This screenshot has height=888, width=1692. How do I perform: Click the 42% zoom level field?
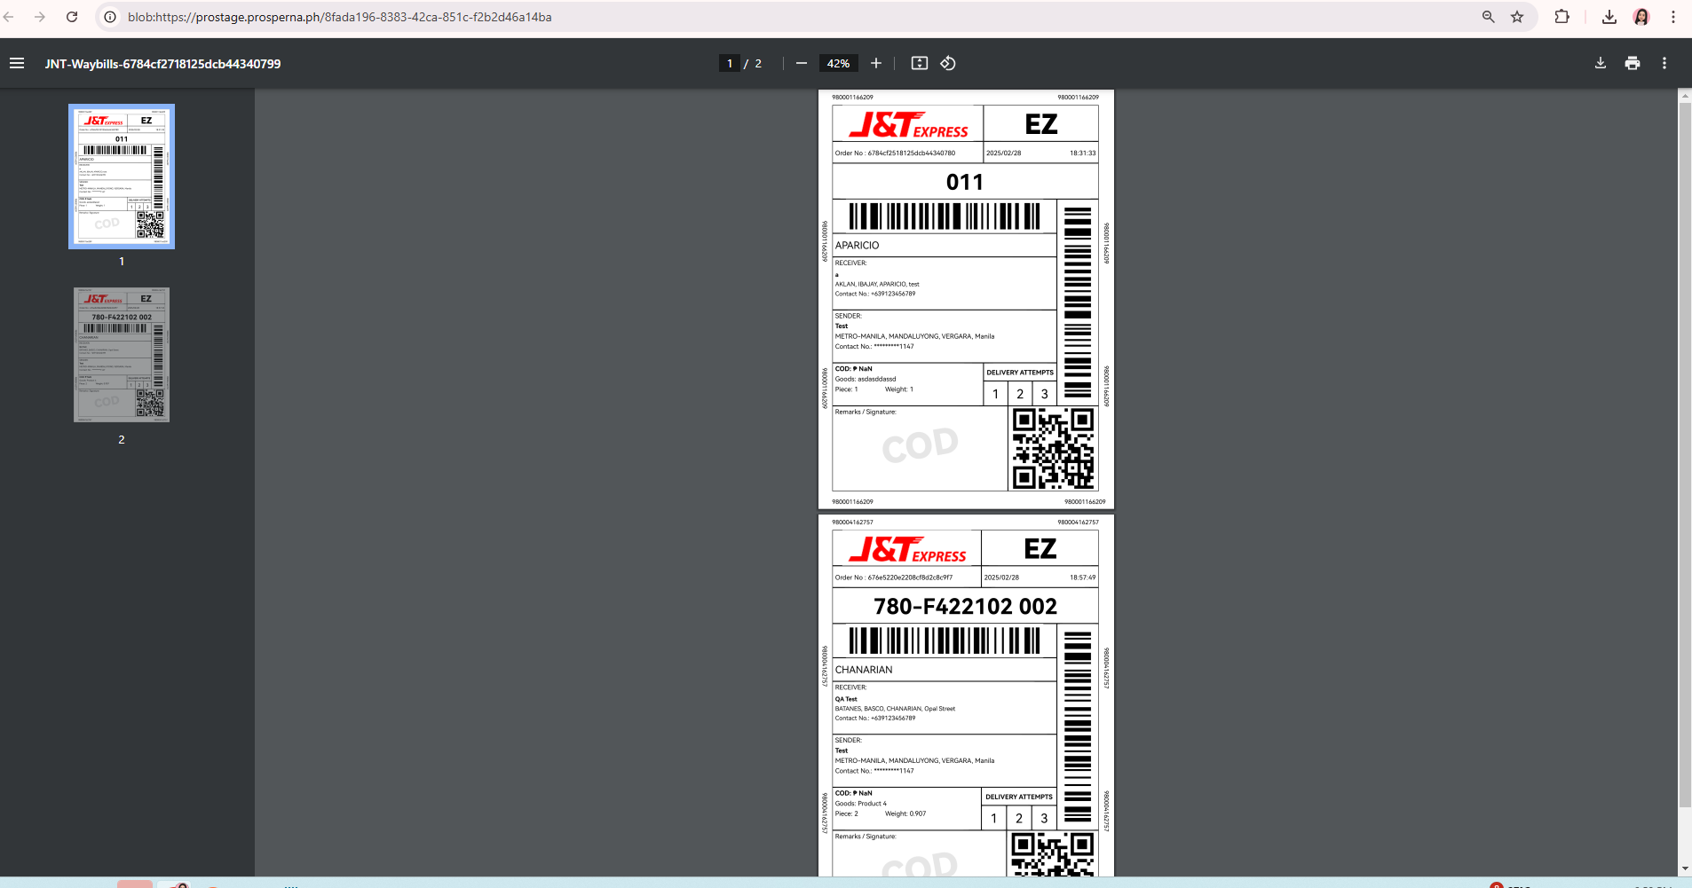838,63
